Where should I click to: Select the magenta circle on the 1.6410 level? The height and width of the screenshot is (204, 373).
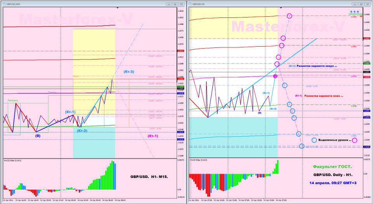point(282,45)
